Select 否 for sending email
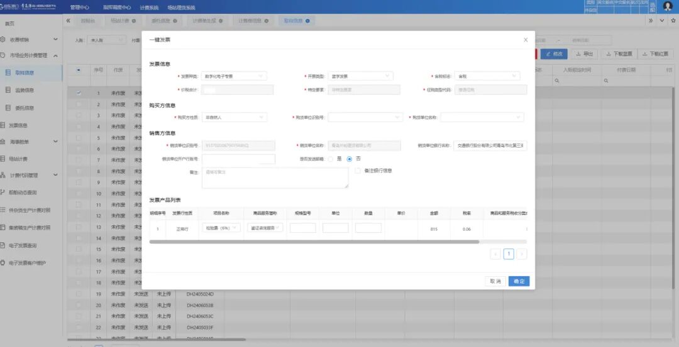 pyautogui.click(x=350, y=159)
